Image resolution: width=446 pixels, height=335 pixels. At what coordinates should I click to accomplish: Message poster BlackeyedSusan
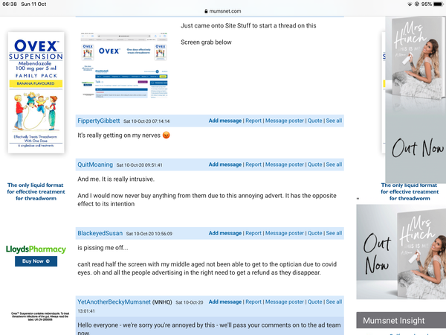tap(285, 233)
